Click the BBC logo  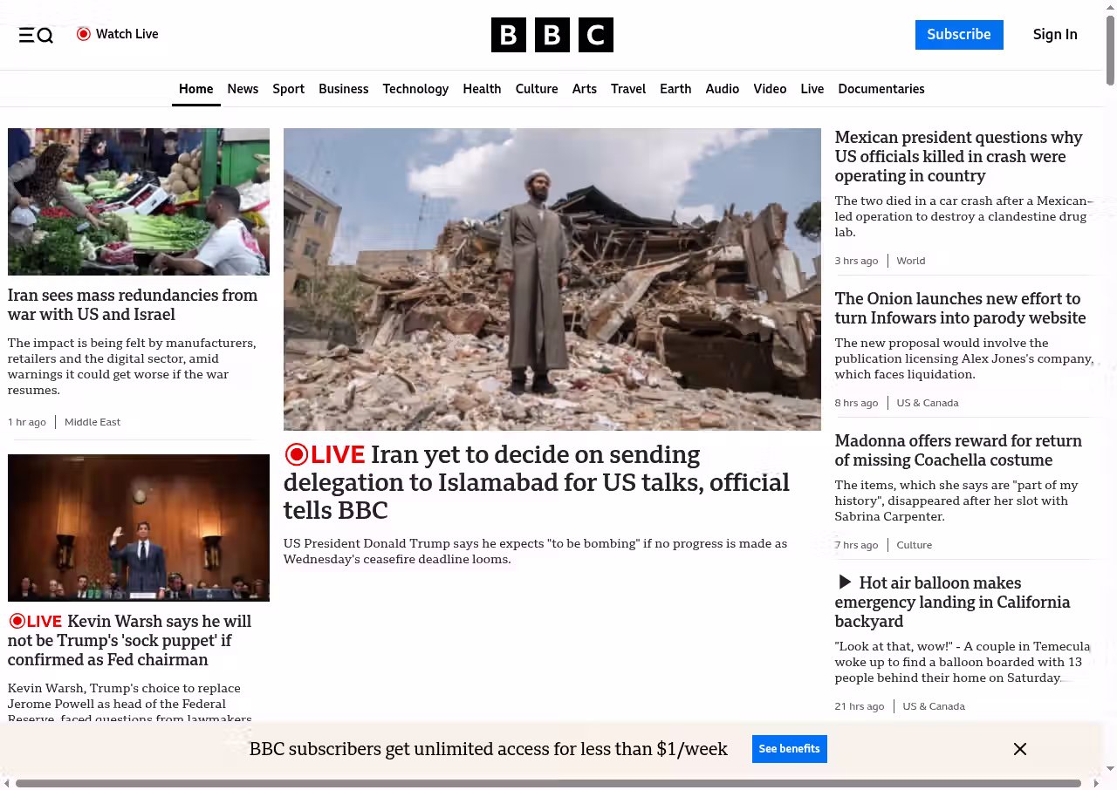click(x=552, y=35)
